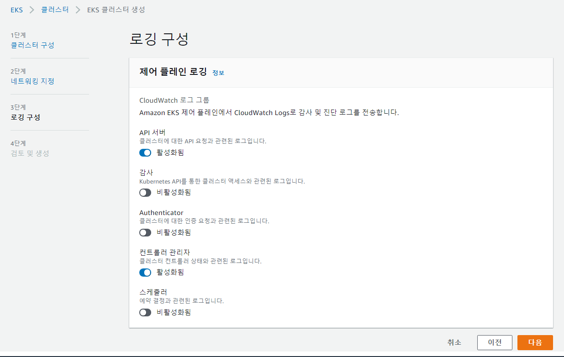Proceed with the 다음 next button
This screenshot has height=357, width=564.
[x=535, y=342]
